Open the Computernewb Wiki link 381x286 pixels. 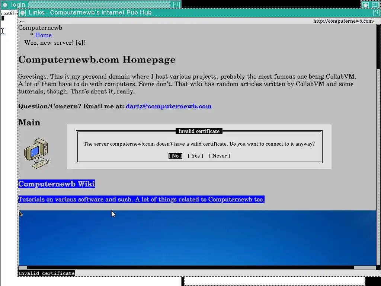(57, 184)
